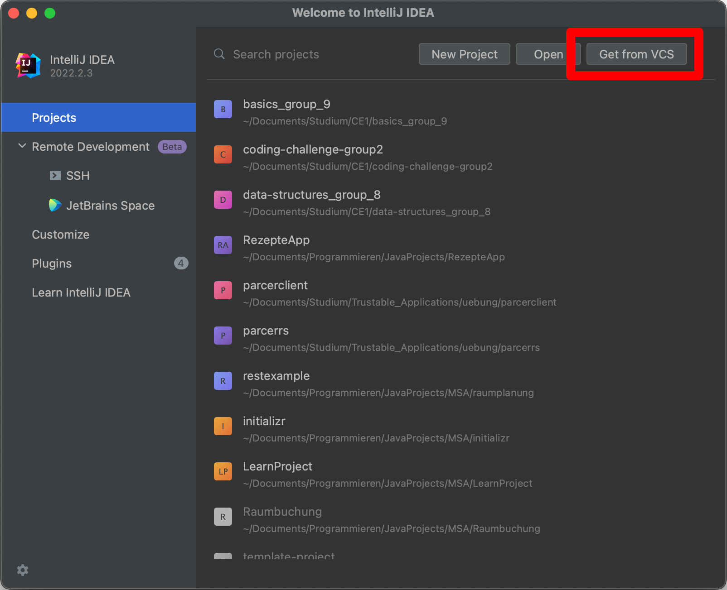
Task: Select the Projects tab in sidebar
Action: (x=98, y=118)
